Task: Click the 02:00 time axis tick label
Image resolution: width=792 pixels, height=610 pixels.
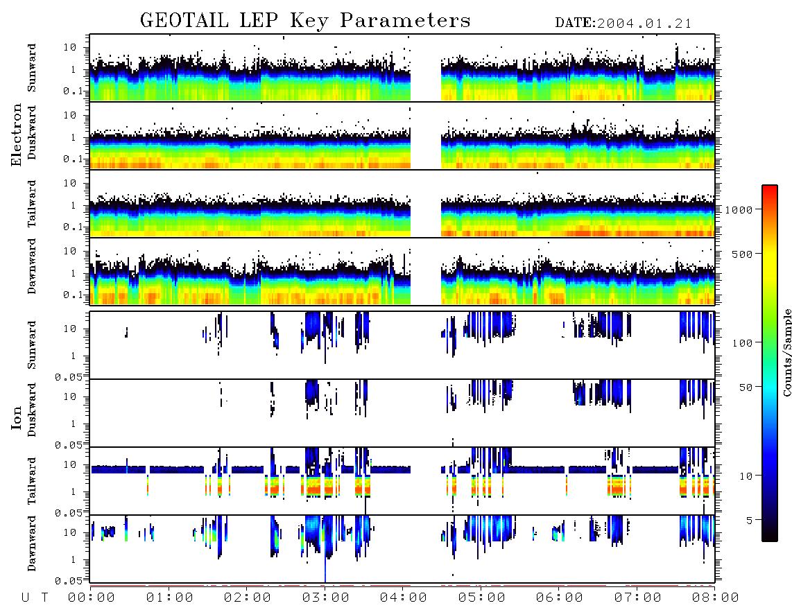Action: click(x=248, y=598)
